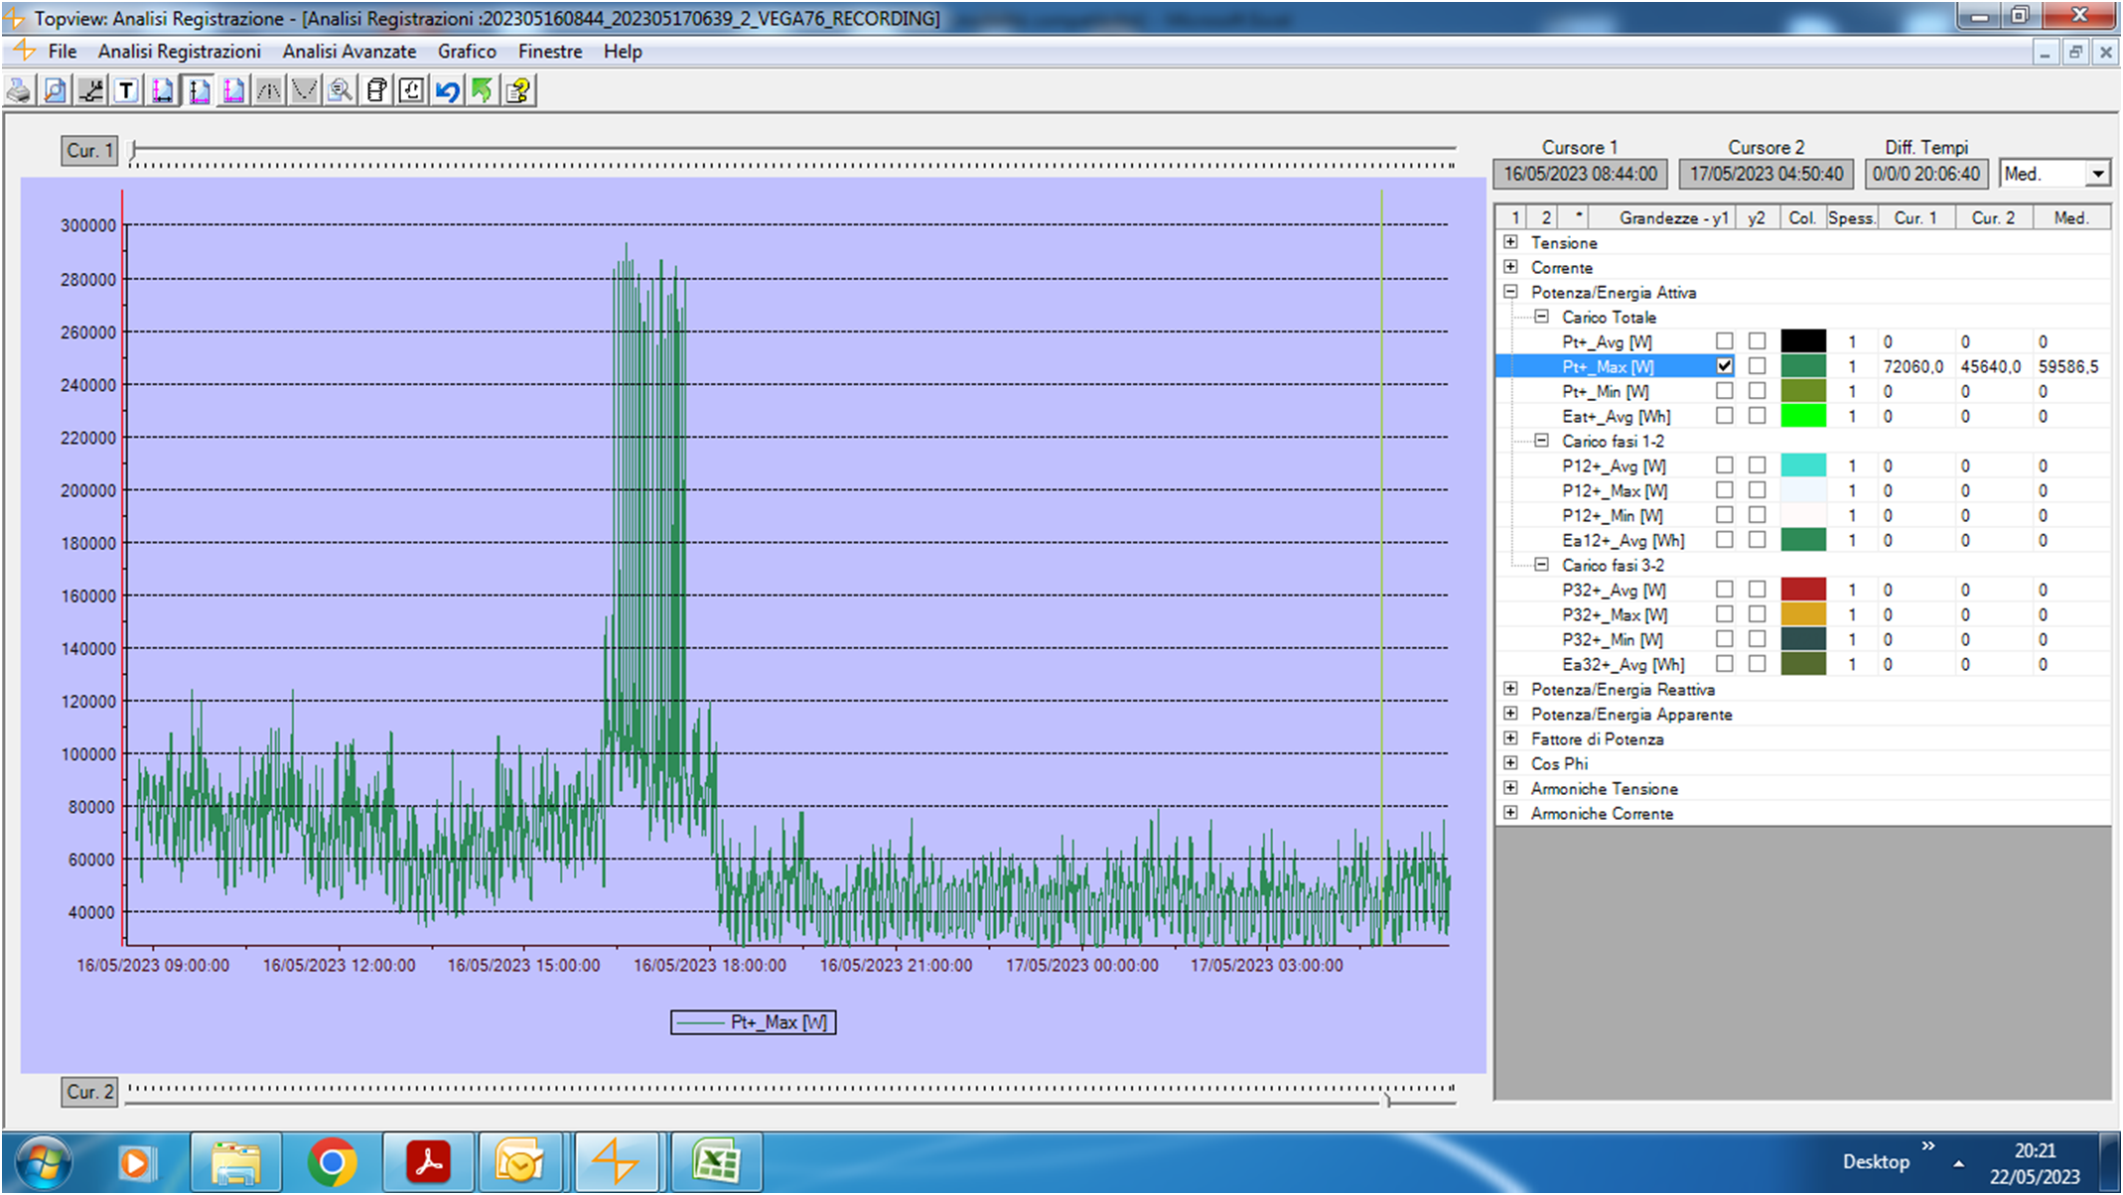Click the magnifier details icon
The width and height of the screenshot is (2123, 1195).
[x=341, y=91]
